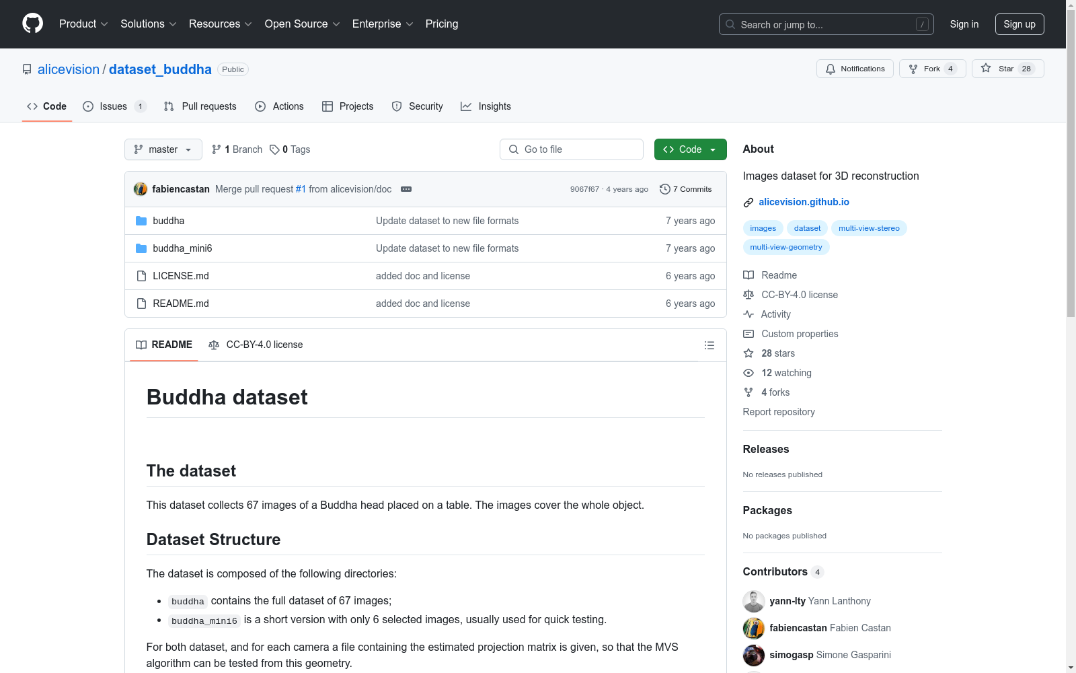Open the green Code dropdown
Viewport: 1076px width, 673px height.
[x=690, y=149]
